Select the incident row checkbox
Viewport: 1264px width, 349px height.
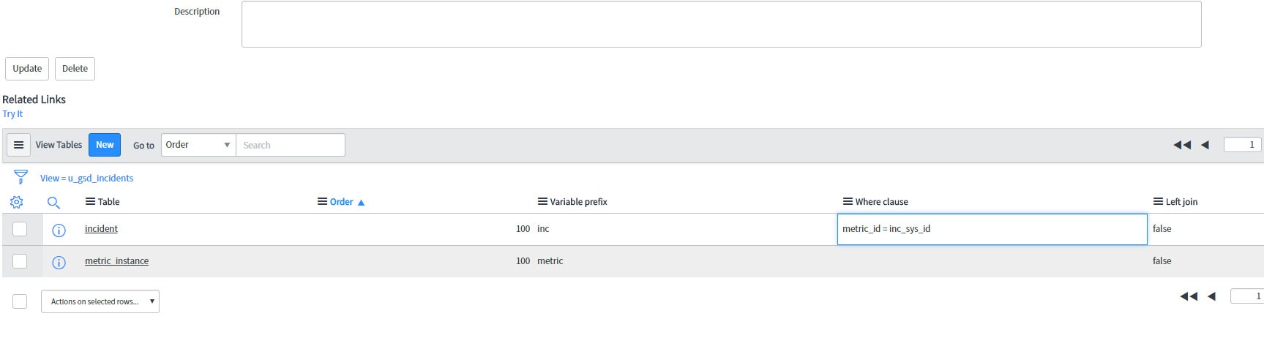pyautogui.click(x=20, y=229)
